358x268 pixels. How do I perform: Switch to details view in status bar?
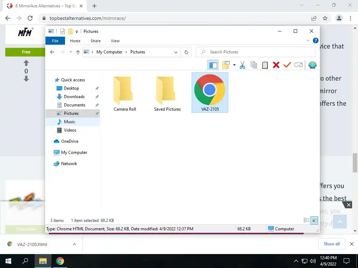306,220
